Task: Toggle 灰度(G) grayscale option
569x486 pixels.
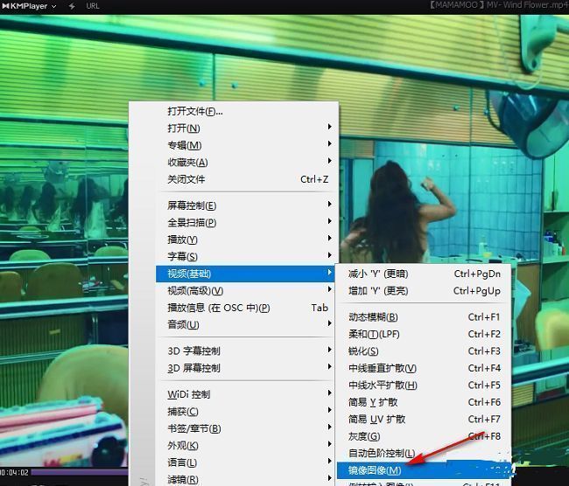Action: pyautogui.click(x=424, y=437)
